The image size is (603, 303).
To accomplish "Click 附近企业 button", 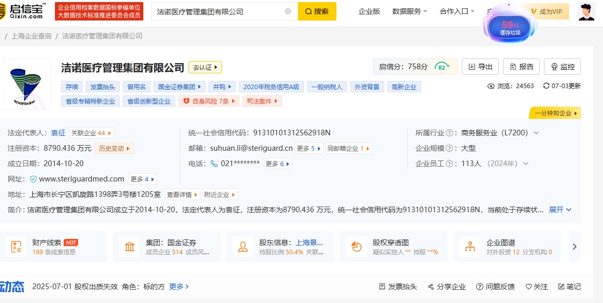I will [x=220, y=194].
